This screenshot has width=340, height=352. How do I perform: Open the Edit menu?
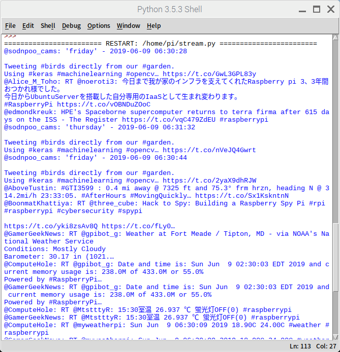point(28,26)
